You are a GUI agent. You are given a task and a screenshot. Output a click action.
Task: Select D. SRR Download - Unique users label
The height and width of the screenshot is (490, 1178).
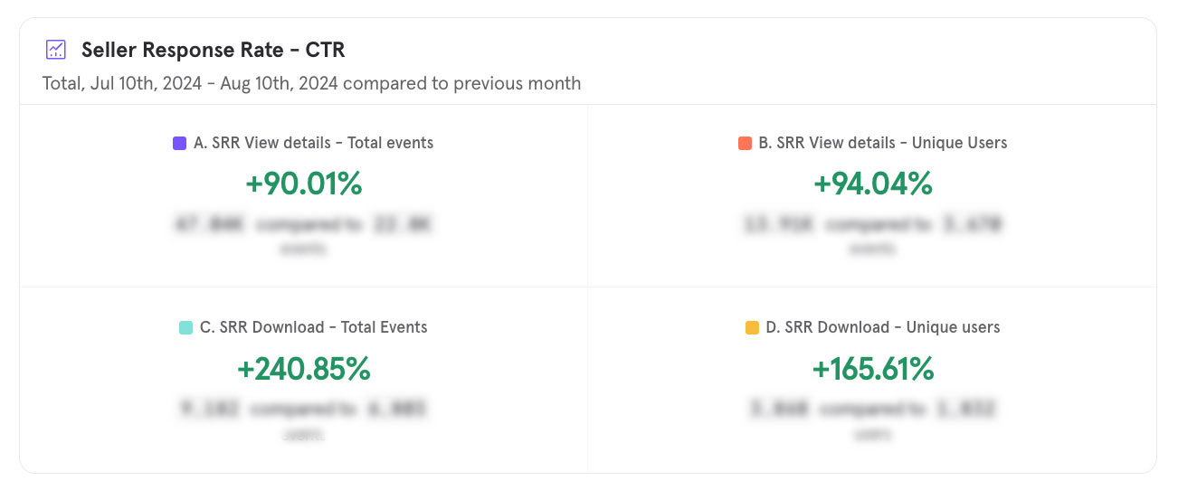pos(882,327)
